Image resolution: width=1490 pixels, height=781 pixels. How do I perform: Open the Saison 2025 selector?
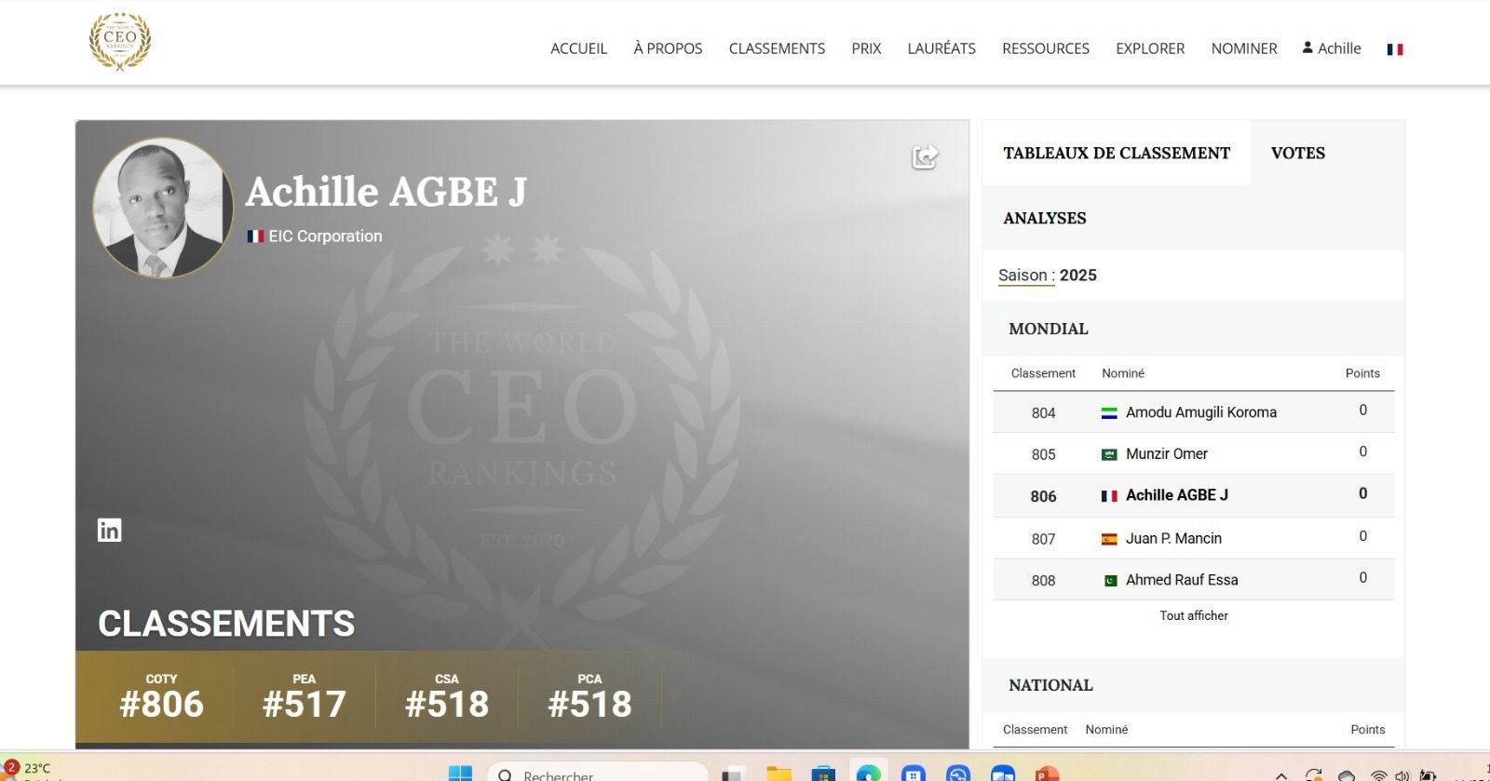[1047, 276]
